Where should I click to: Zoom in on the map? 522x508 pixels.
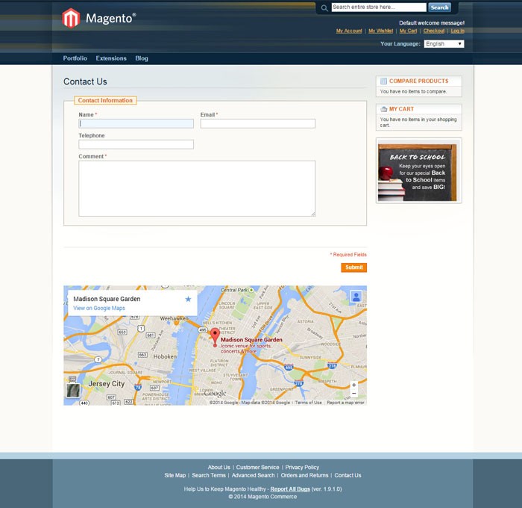click(x=354, y=385)
